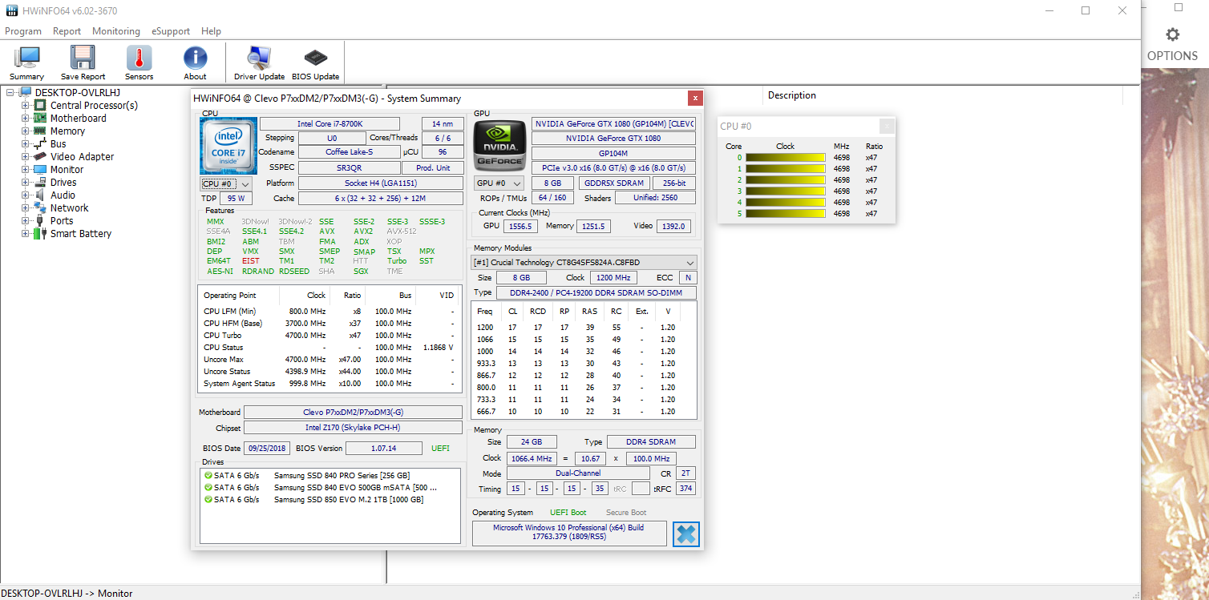Click the Central Processor(s) chip icon

pyautogui.click(x=39, y=105)
